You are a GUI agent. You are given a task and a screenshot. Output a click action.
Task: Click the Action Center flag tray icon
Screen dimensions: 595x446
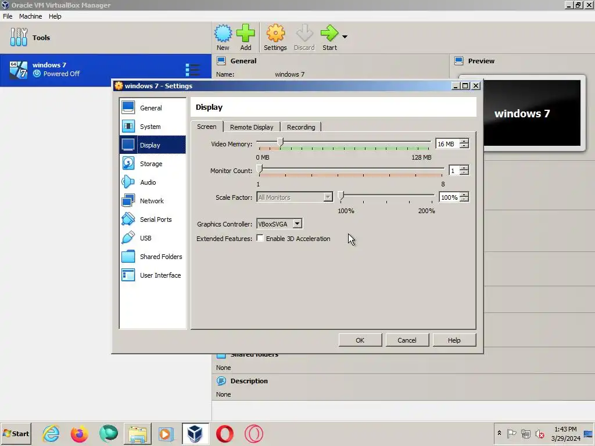pos(511,433)
